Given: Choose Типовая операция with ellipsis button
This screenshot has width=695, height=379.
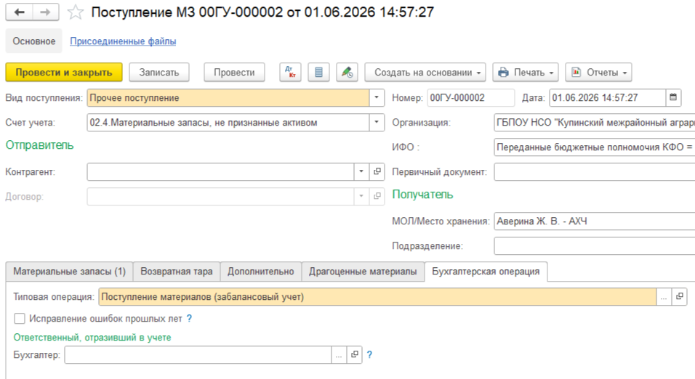Looking at the screenshot, I should (x=664, y=297).
